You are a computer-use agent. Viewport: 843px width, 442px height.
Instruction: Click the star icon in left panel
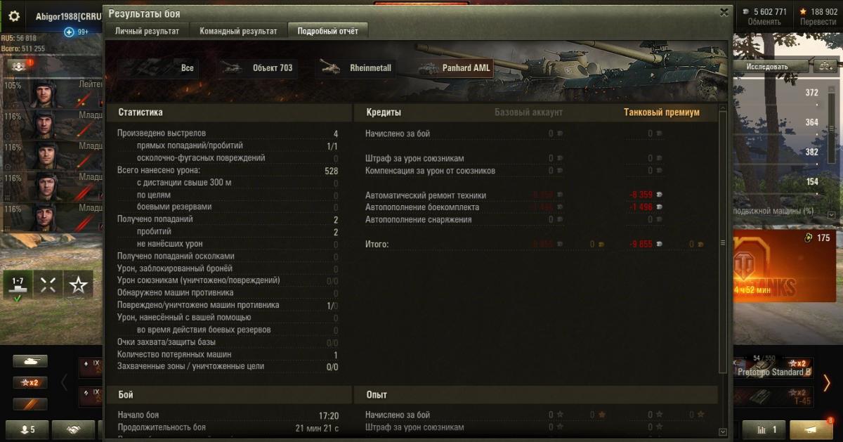tap(79, 285)
